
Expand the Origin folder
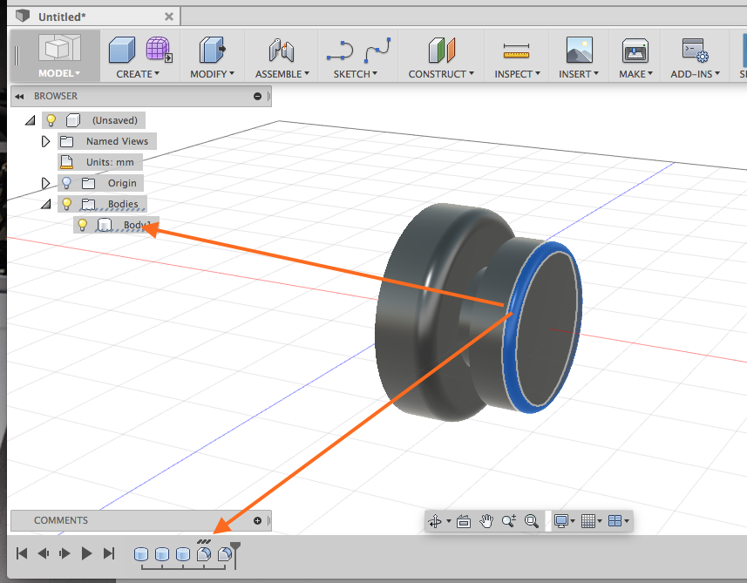45,183
